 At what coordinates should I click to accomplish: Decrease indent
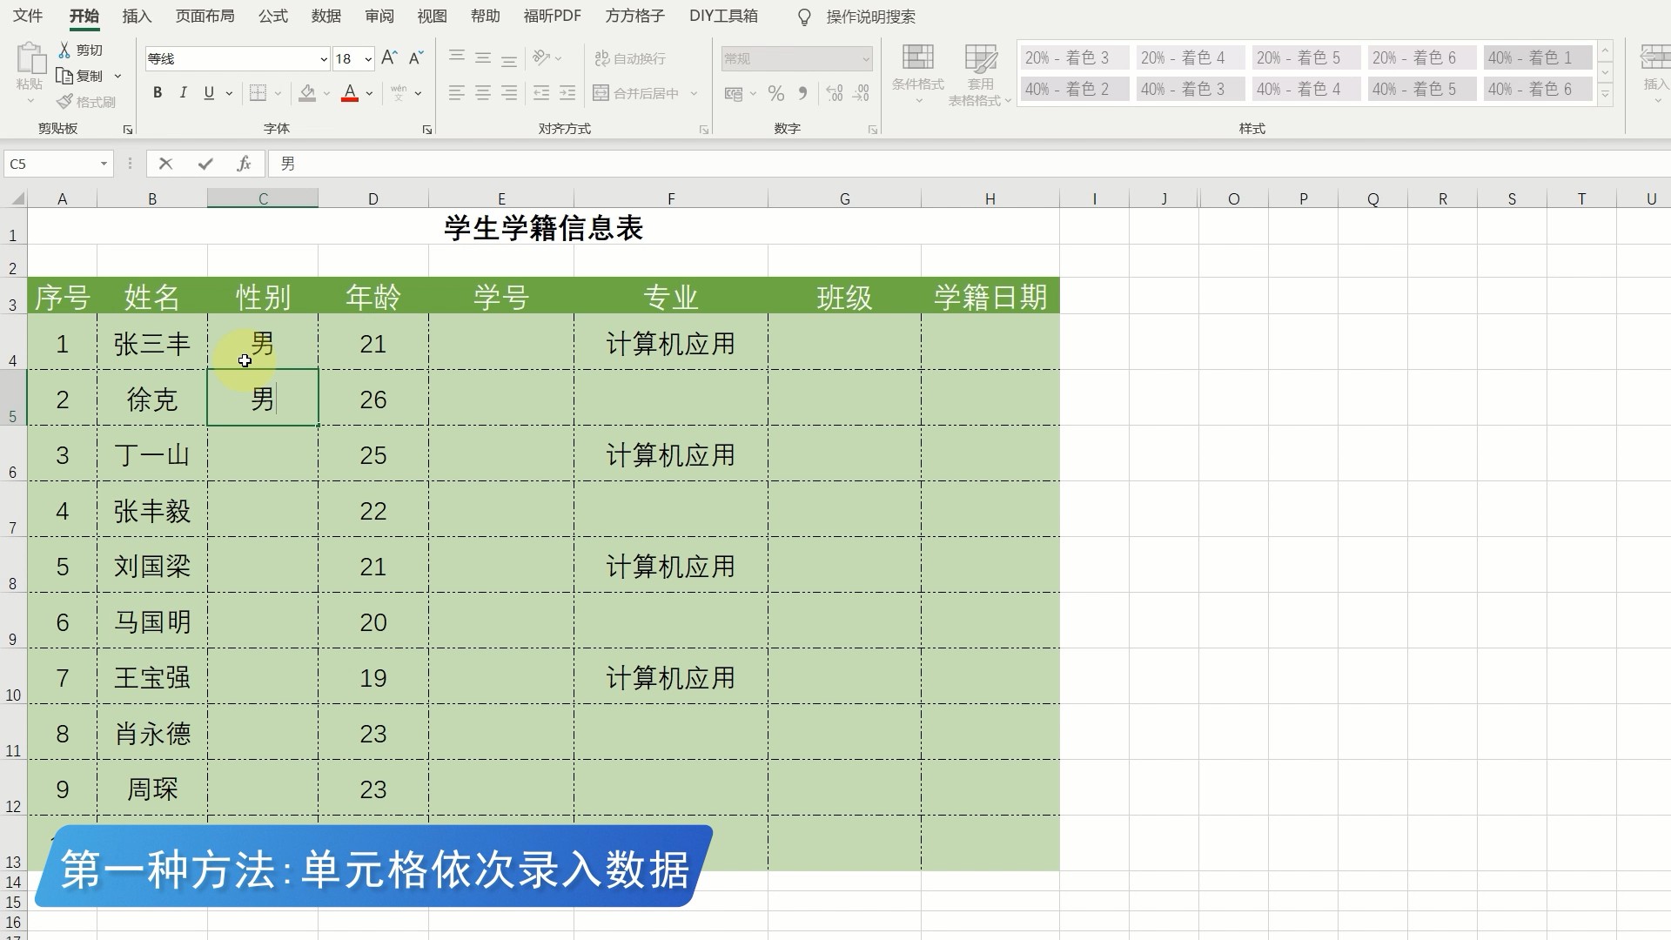pyautogui.click(x=541, y=93)
